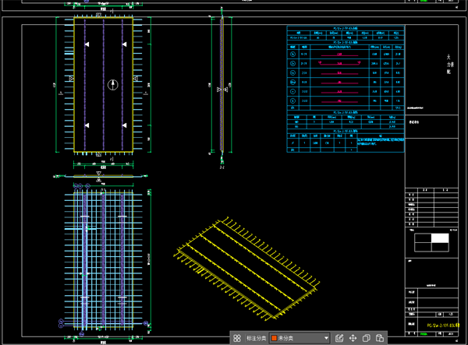Click the upper-left white triangle lifting marker
Image resolution: width=468 pixels, height=345 pixels.
[87, 44]
